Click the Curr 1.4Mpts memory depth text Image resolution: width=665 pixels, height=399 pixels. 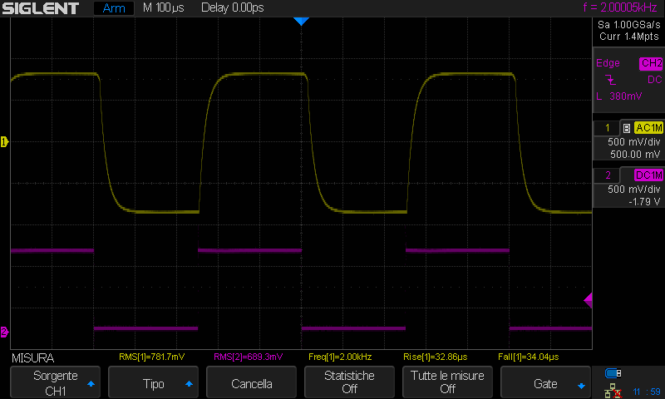coord(629,37)
